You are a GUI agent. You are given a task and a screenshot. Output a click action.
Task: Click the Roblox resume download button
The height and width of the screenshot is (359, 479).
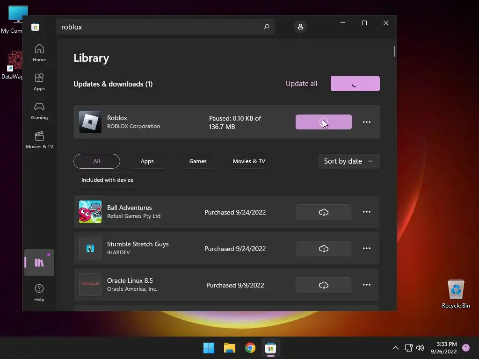324,122
